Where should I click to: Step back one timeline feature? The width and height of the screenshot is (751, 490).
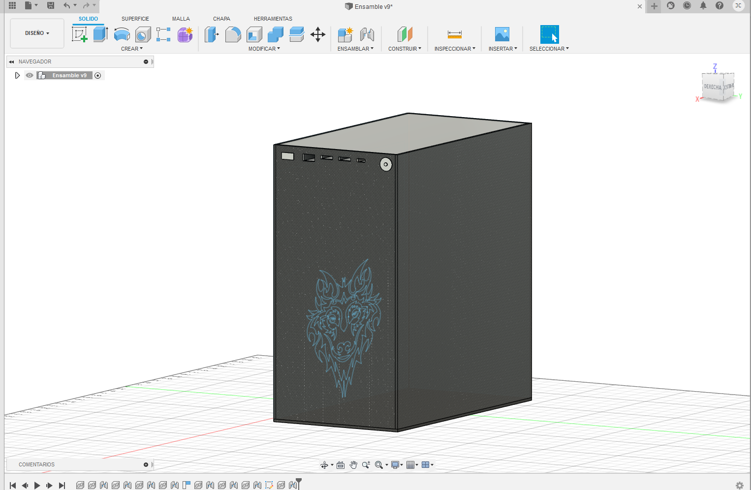click(25, 486)
